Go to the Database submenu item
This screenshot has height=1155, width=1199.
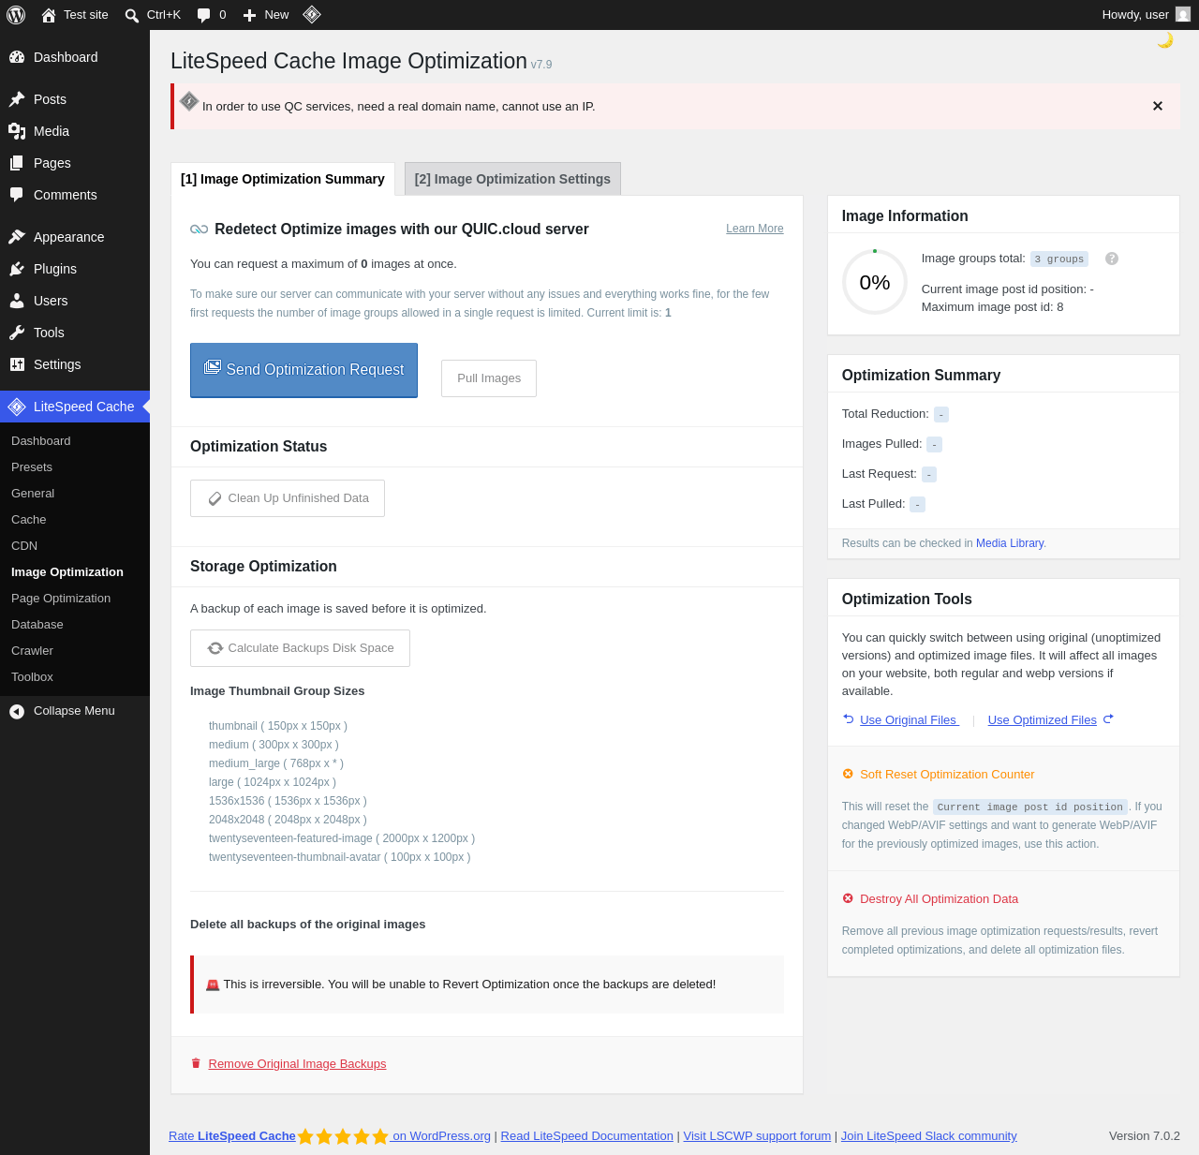(75, 625)
